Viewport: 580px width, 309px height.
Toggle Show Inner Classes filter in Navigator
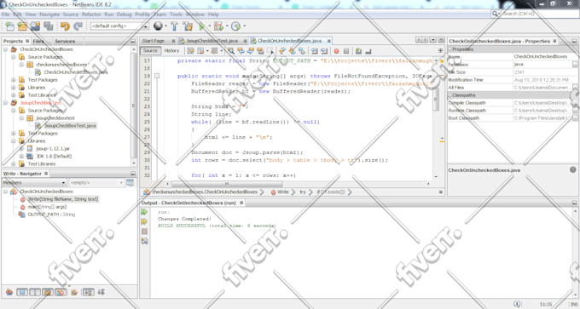coord(61,292)
